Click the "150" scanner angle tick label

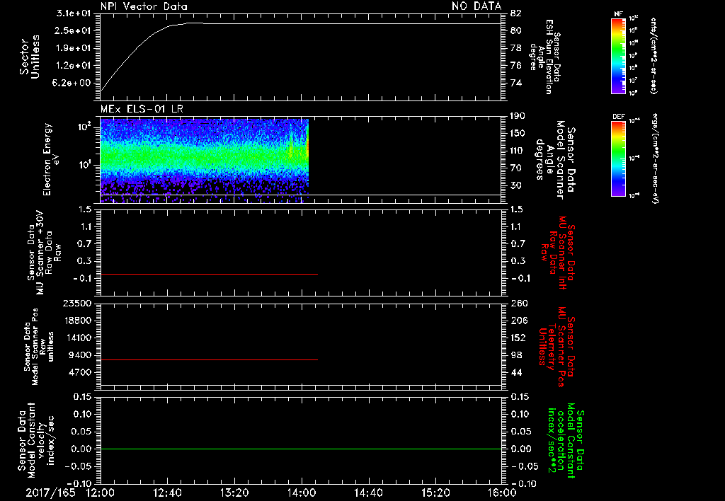coord(518,133)
